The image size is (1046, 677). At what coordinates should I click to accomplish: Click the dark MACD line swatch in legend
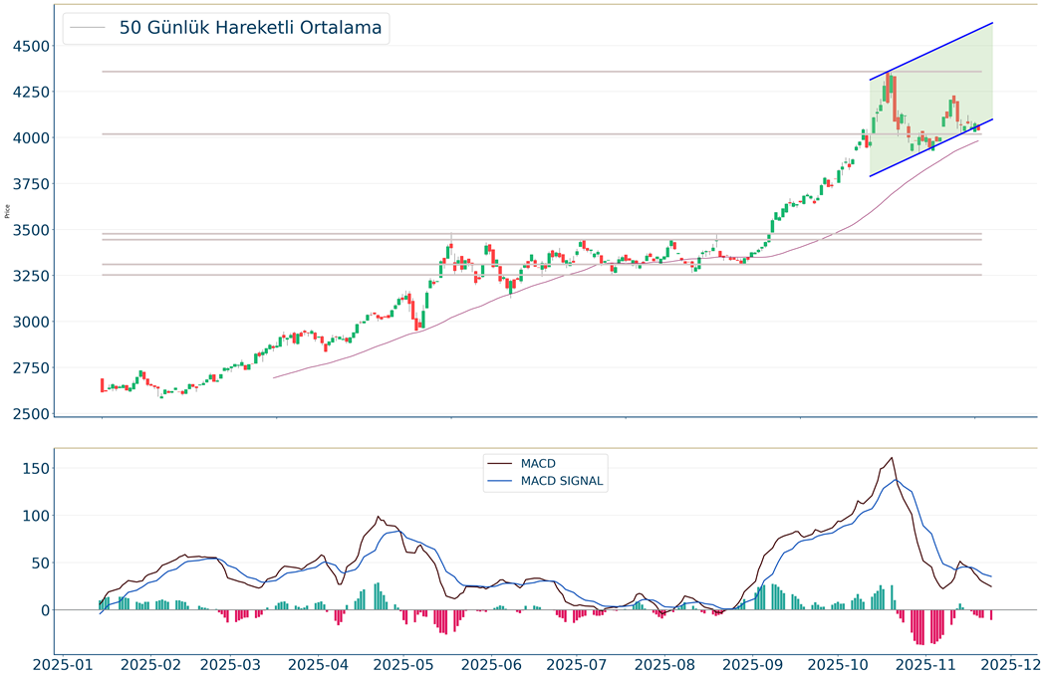click(x=498, y=464)
